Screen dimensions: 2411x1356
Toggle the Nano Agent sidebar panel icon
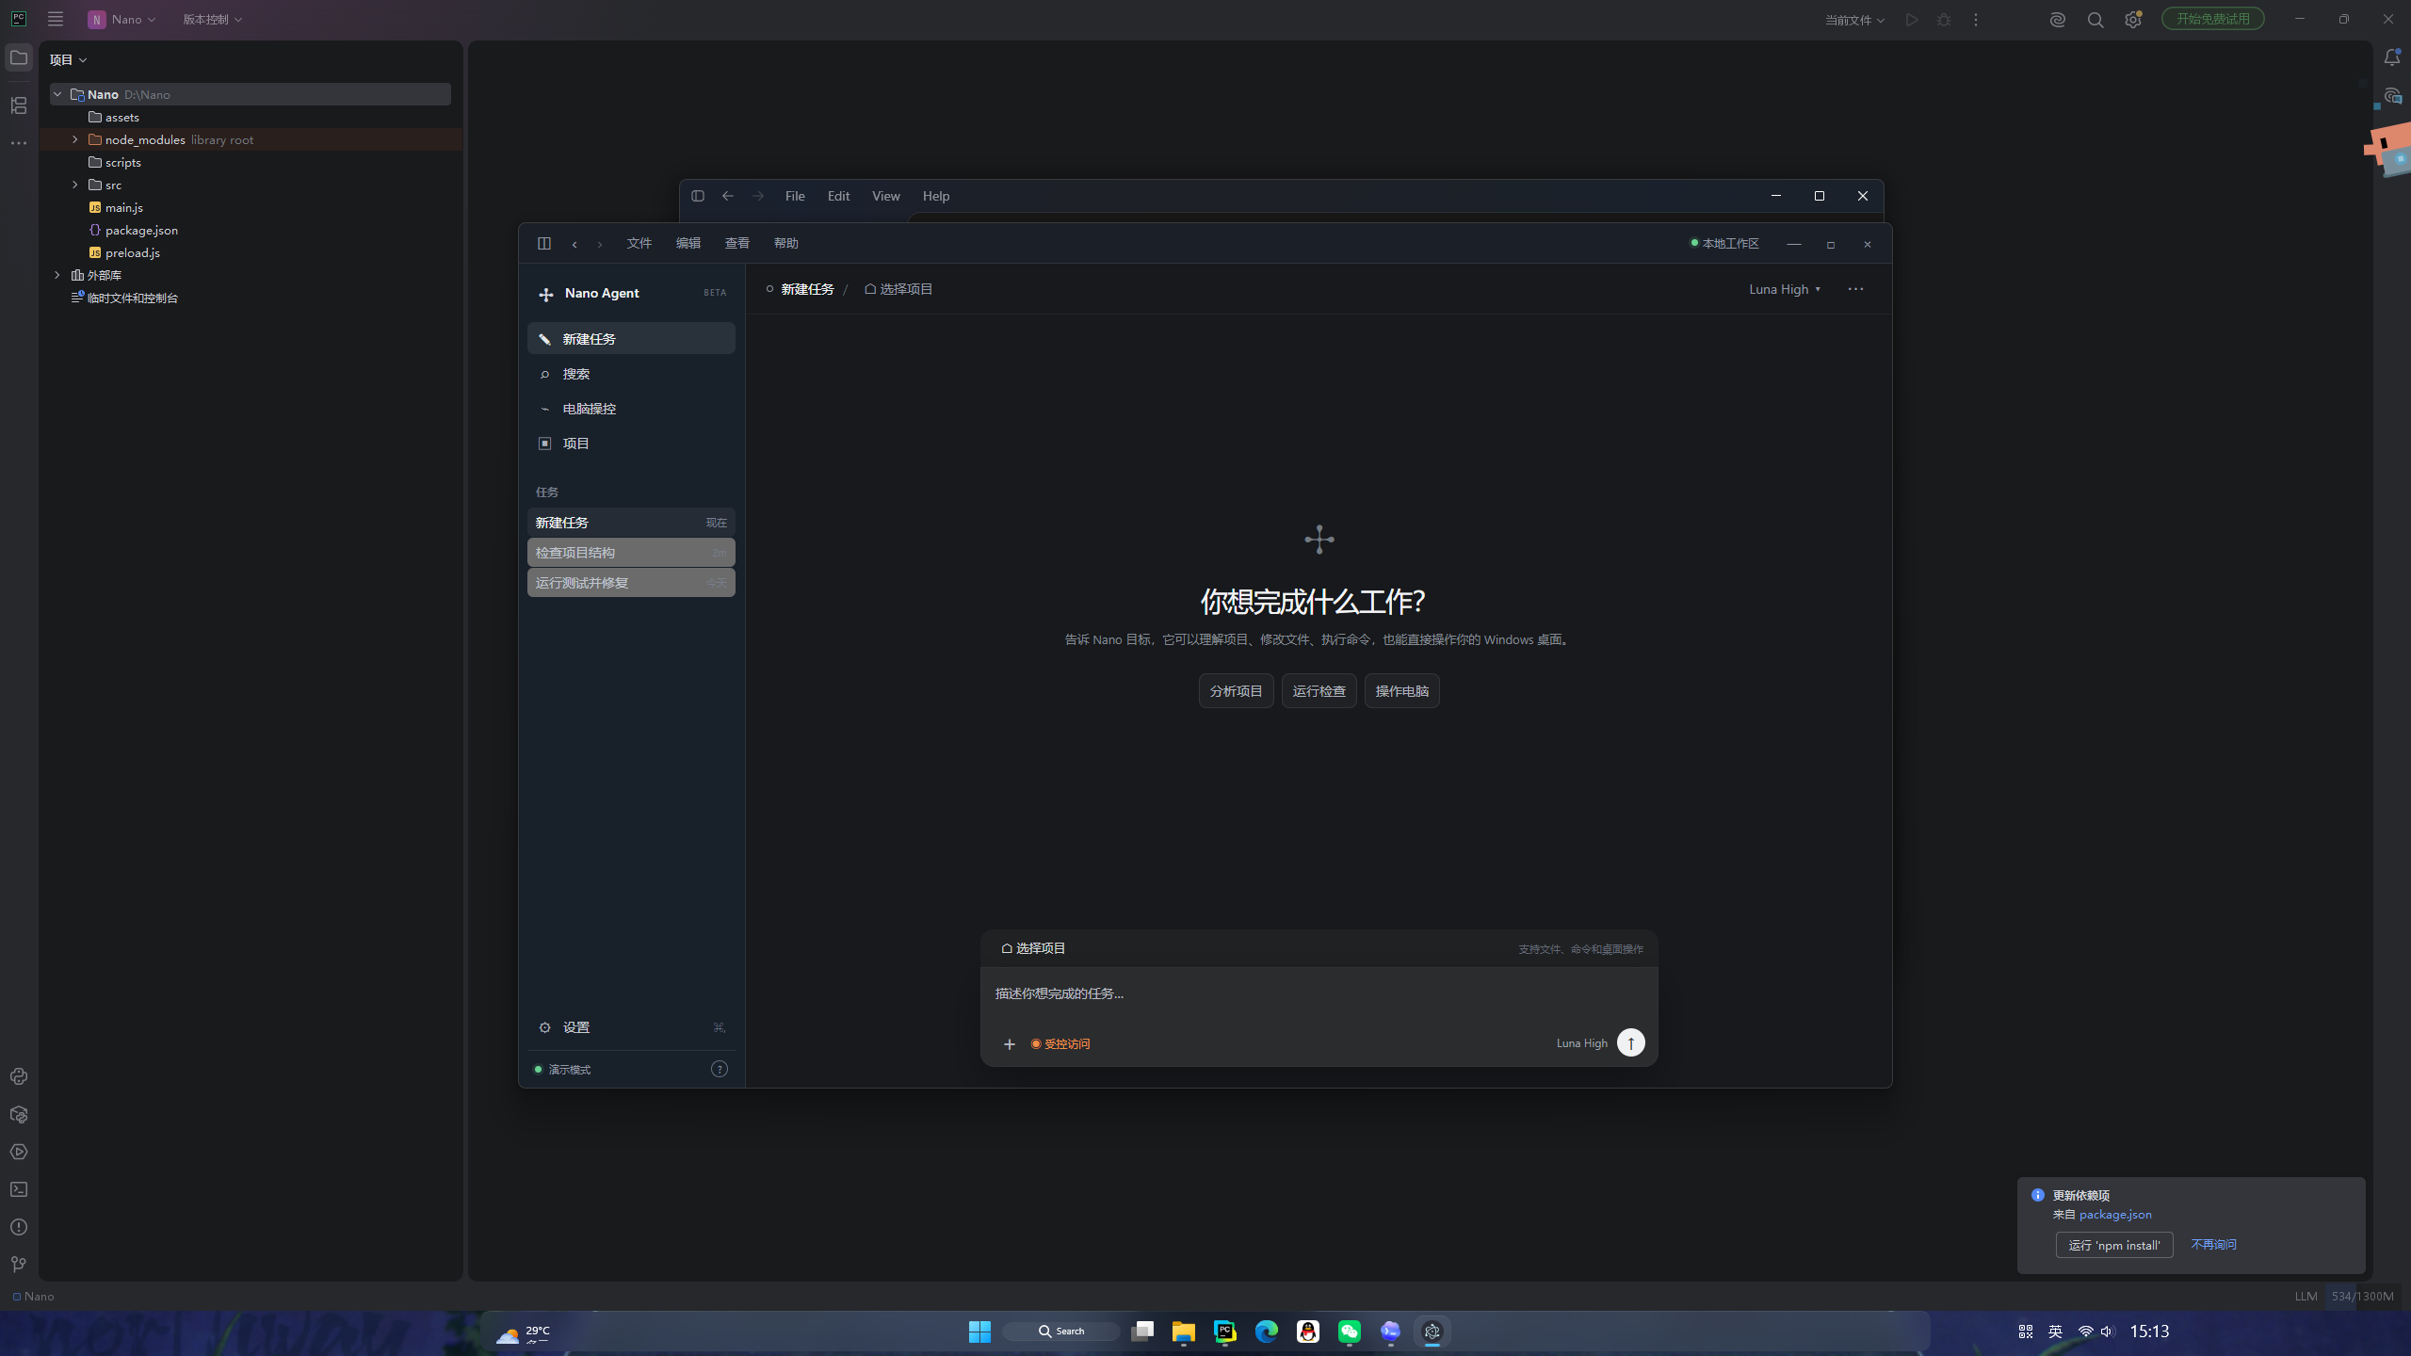pos(543,243)
